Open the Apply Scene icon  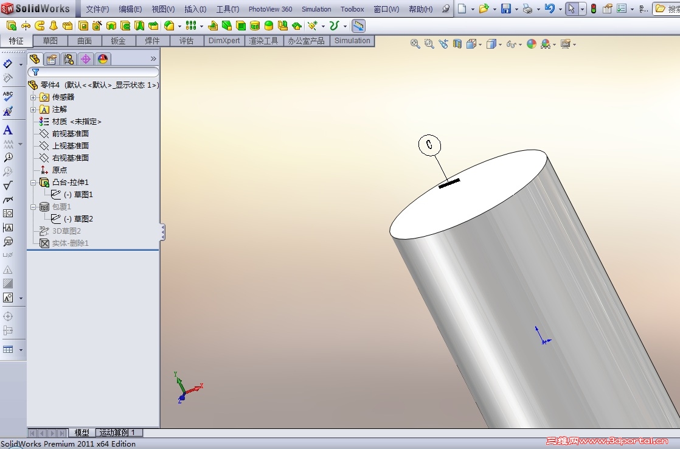click(x=546, y=44)
